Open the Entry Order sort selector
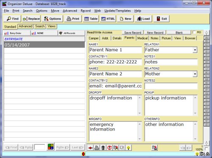 tap(17, 33)
